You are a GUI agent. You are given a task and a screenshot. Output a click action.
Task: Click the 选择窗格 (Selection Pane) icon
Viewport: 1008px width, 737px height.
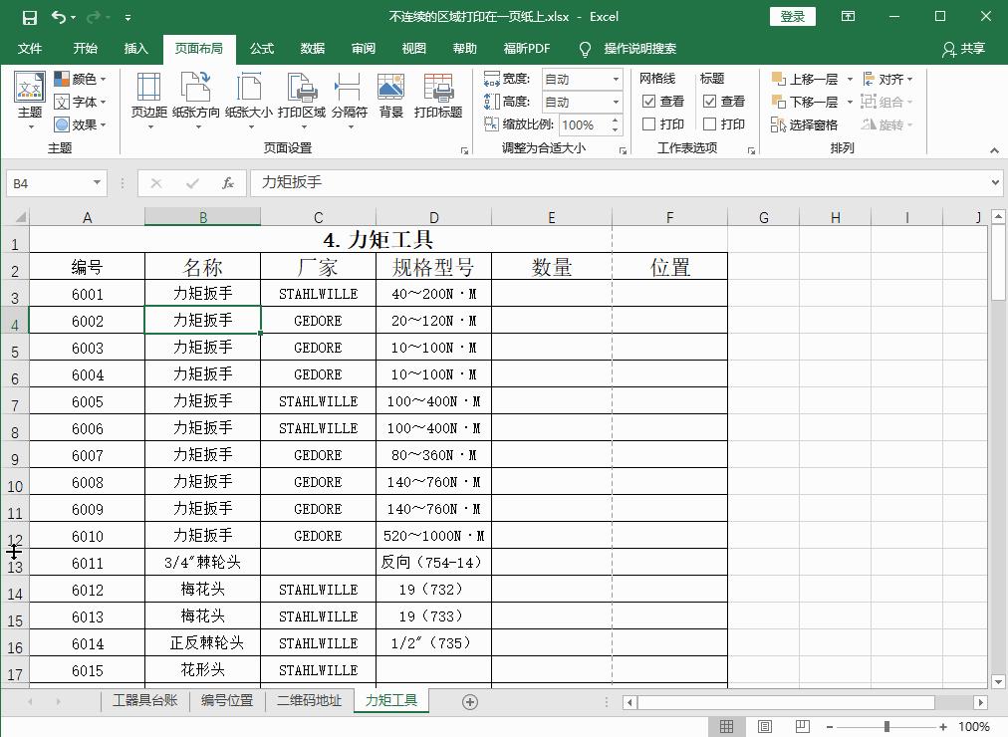804,124
